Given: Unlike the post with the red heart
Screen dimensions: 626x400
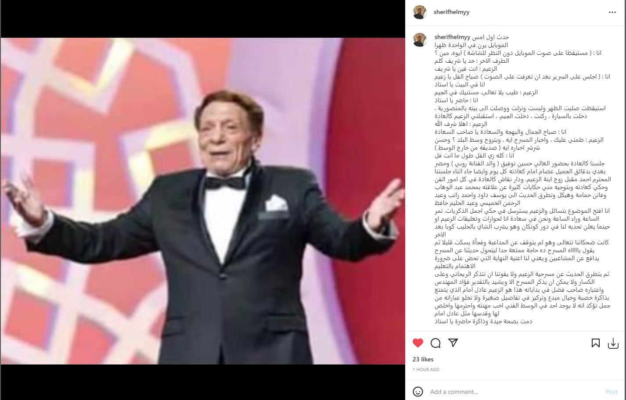Looking at the screenshot, I should (418, 343).
